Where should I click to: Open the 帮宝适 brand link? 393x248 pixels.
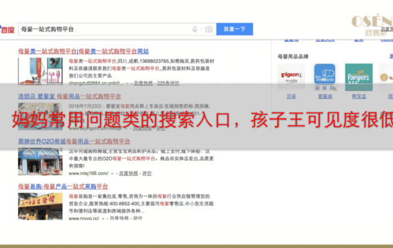tap(359, 96)
